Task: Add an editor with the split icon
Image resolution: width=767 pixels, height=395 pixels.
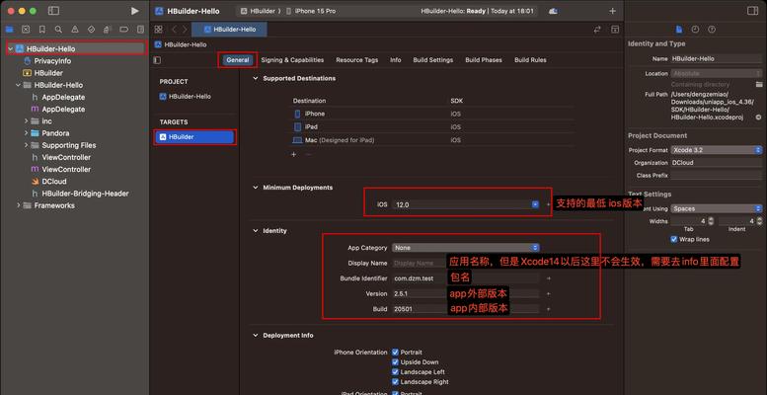Action: 615,30
